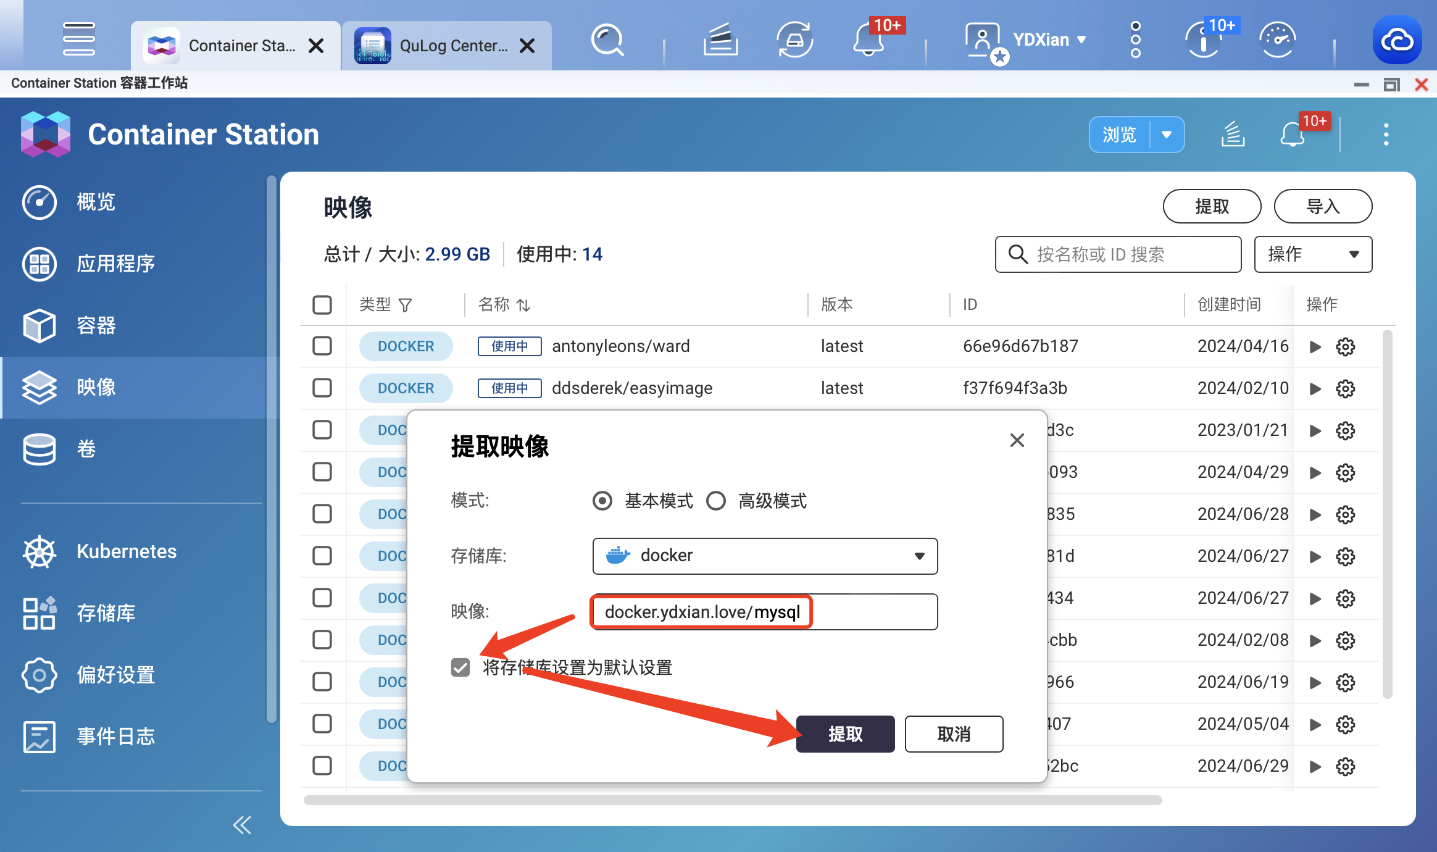
Task: Click the 浏览 button
Action: click(x=1119, y=135)
